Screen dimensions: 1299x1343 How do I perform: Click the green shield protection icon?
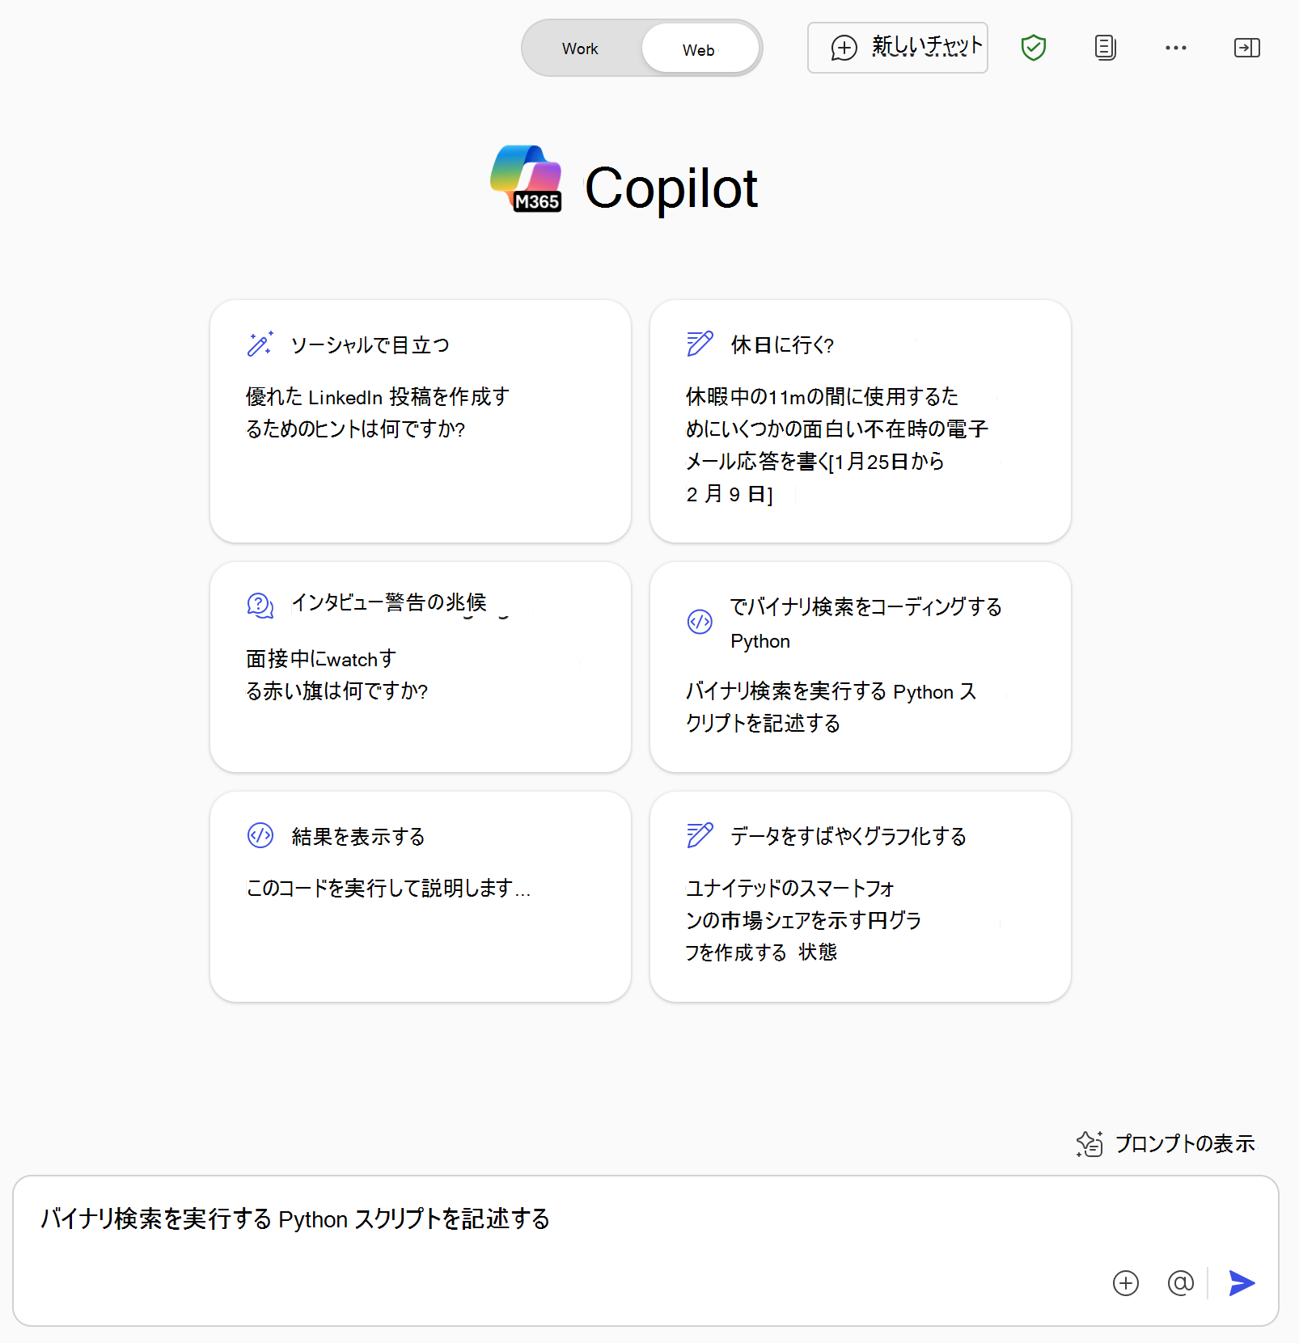pyautogui.click(x=1033, y=48)
